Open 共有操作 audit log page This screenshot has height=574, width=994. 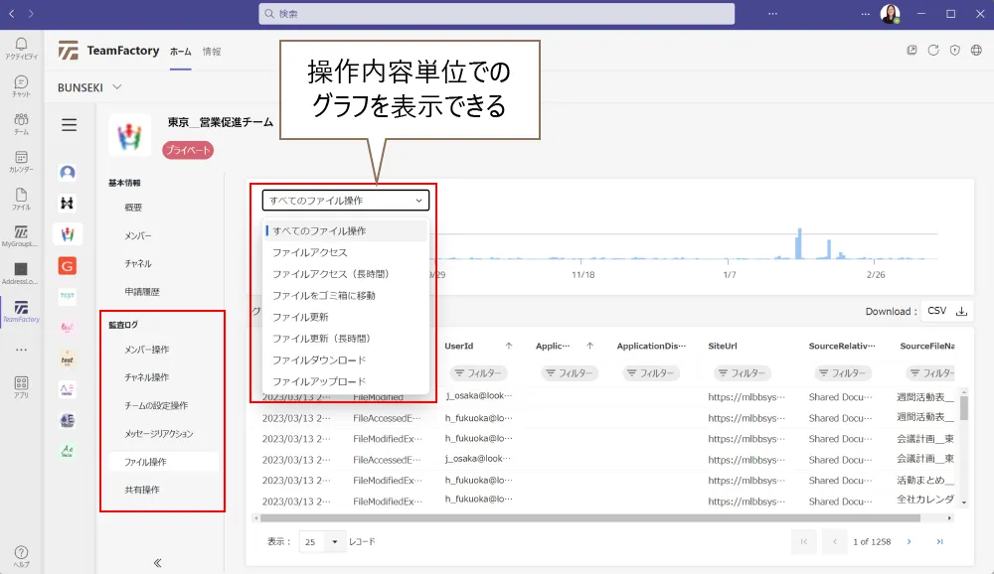[x=141, y=490]
